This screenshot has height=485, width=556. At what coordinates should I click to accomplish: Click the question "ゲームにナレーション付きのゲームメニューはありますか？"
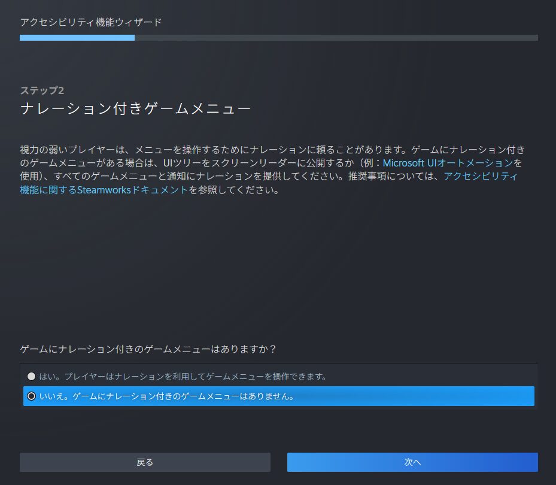point(151,348)
